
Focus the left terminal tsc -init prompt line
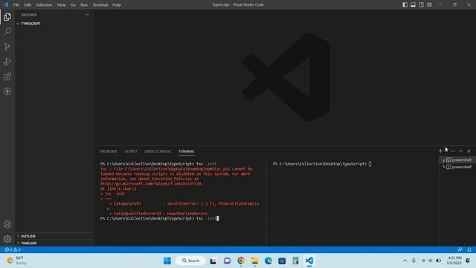[x=159, y=218]
